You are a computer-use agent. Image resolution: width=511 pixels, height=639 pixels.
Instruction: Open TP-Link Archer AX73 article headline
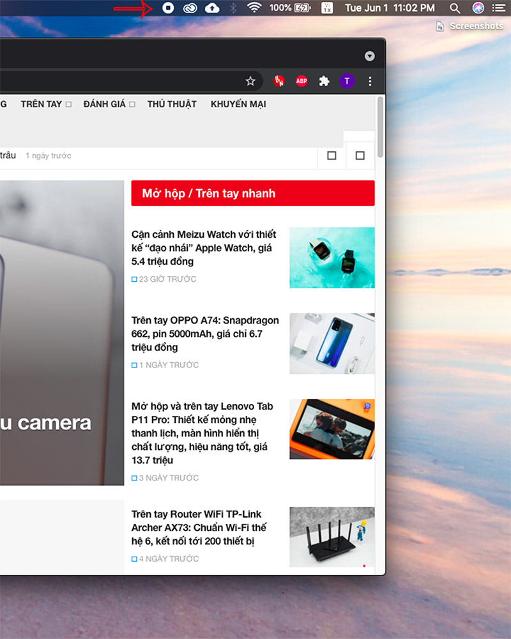[x=199, y=527]
